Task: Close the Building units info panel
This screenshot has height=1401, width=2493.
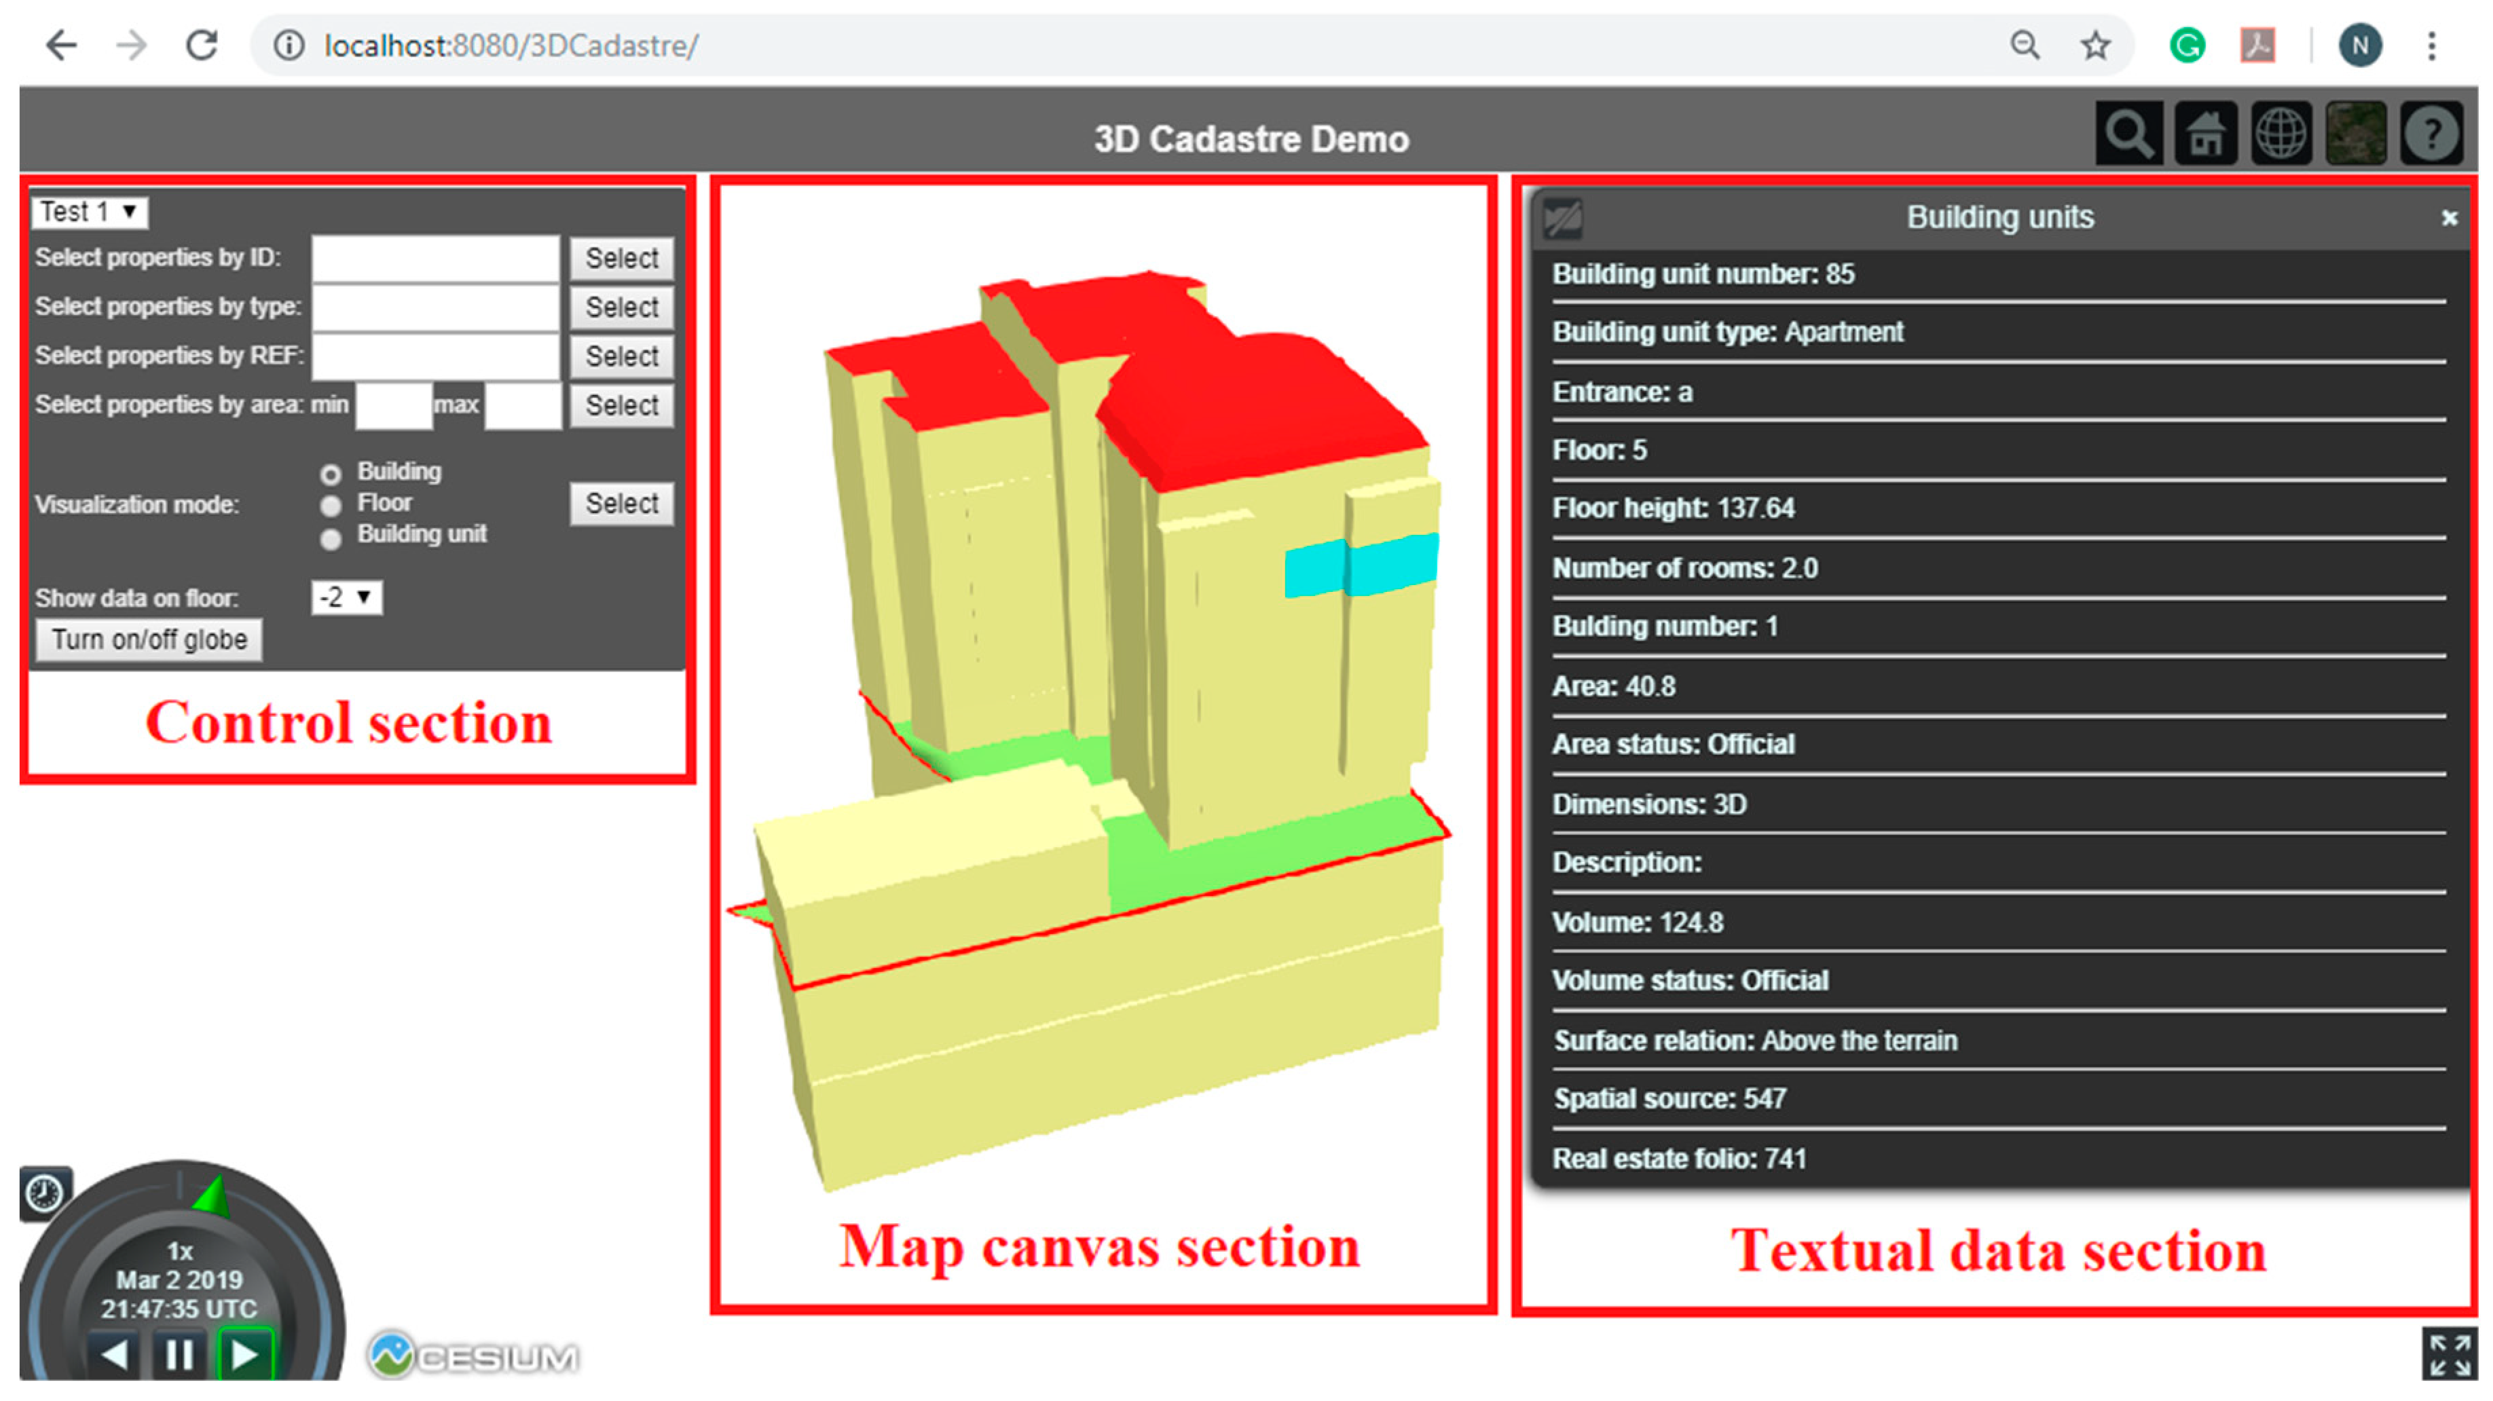Action: [x=2448, y=219]
